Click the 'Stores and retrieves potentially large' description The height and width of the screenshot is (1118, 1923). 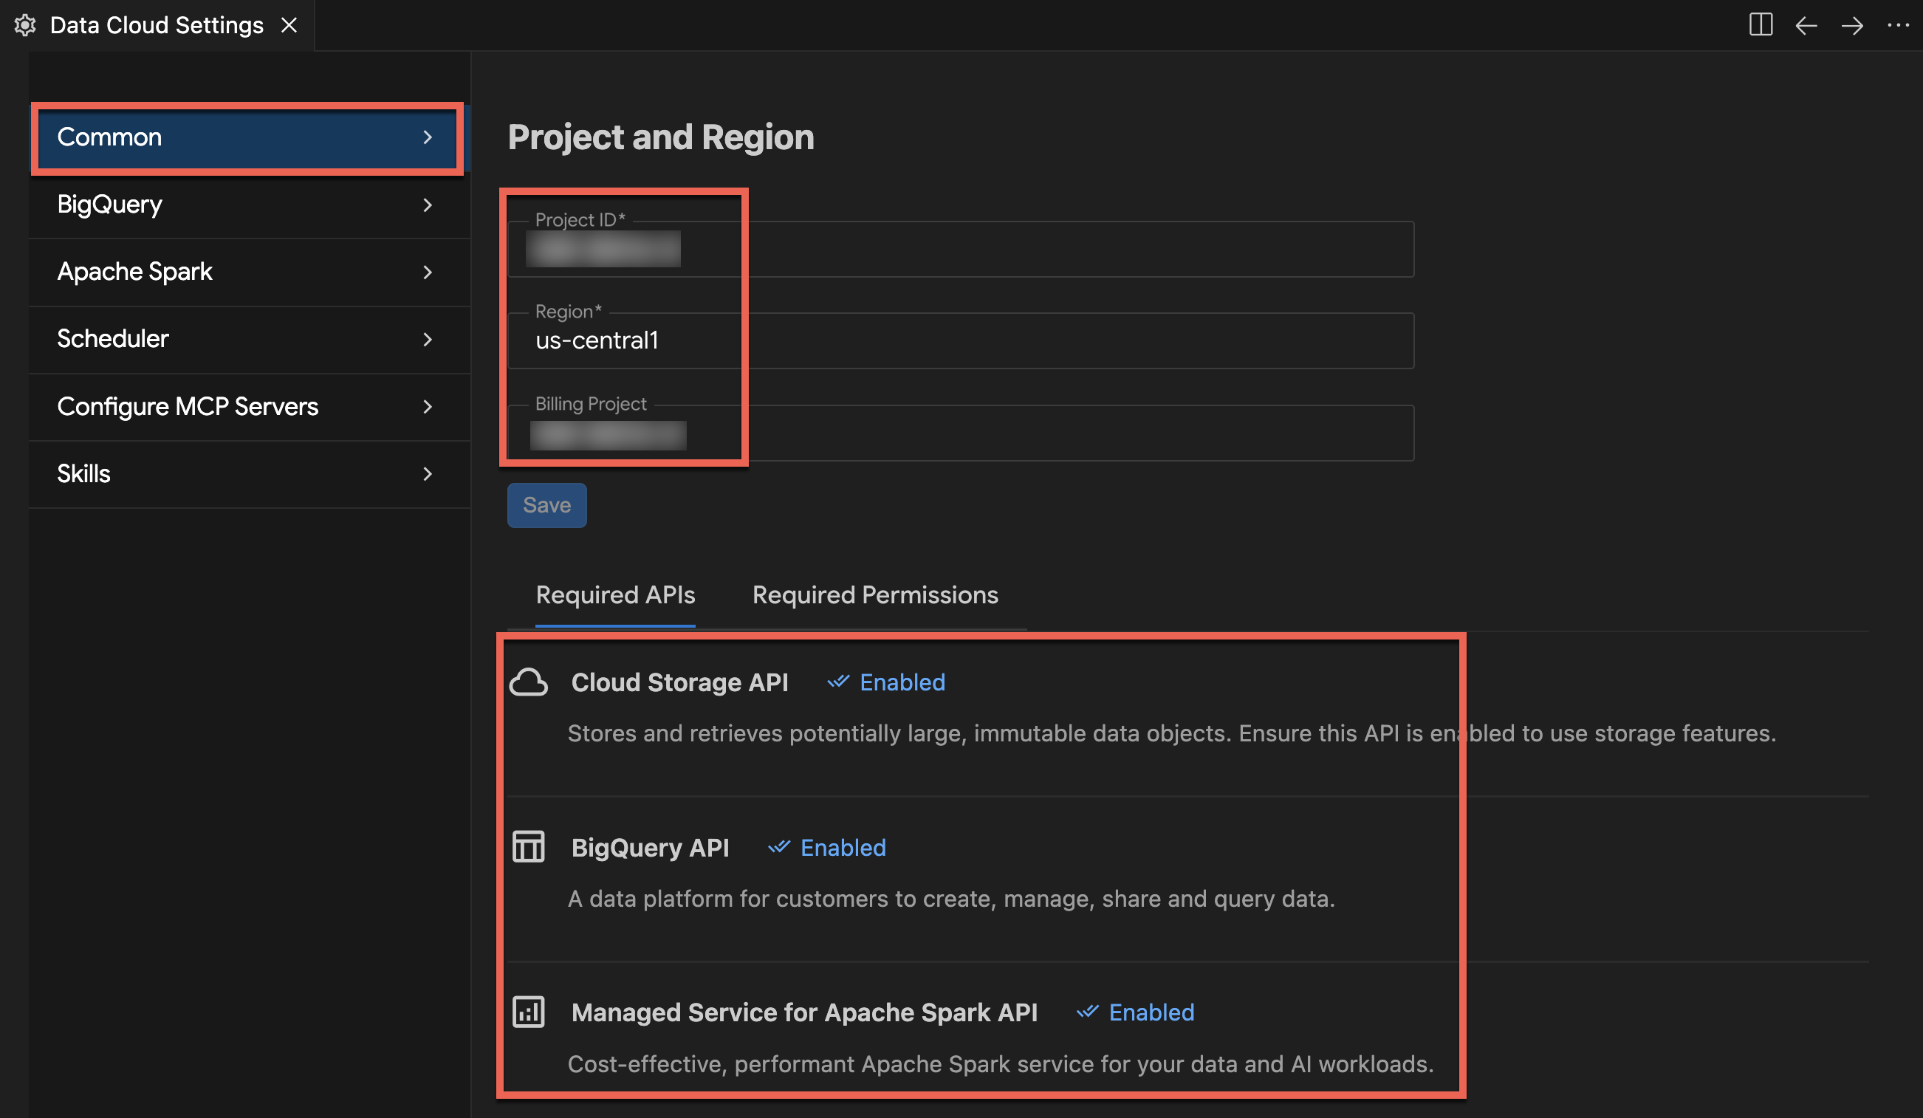(x=1171, y=733)
